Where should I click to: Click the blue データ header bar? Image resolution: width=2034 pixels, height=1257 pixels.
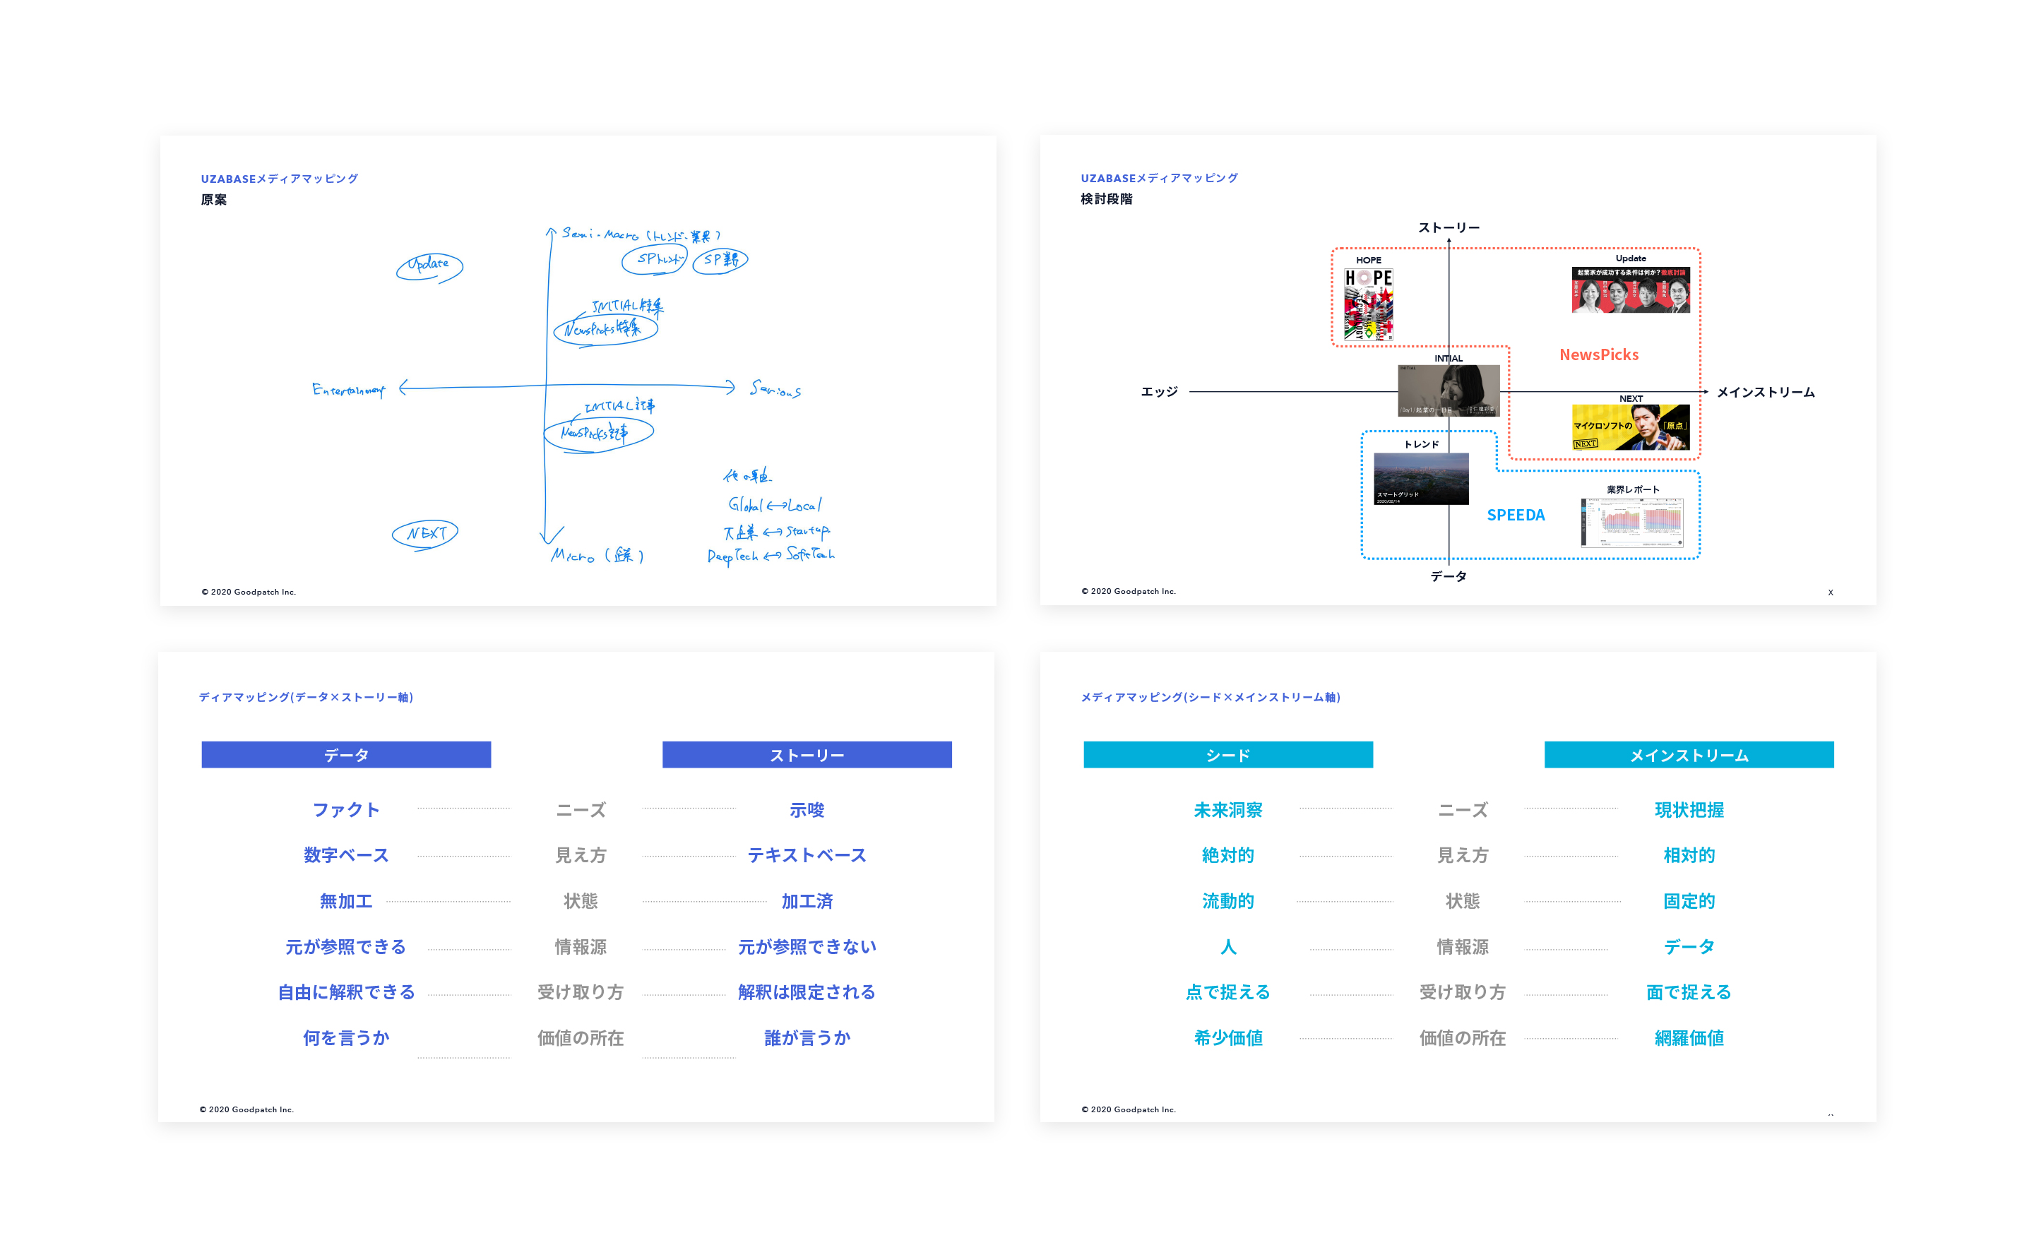[346, 755]
